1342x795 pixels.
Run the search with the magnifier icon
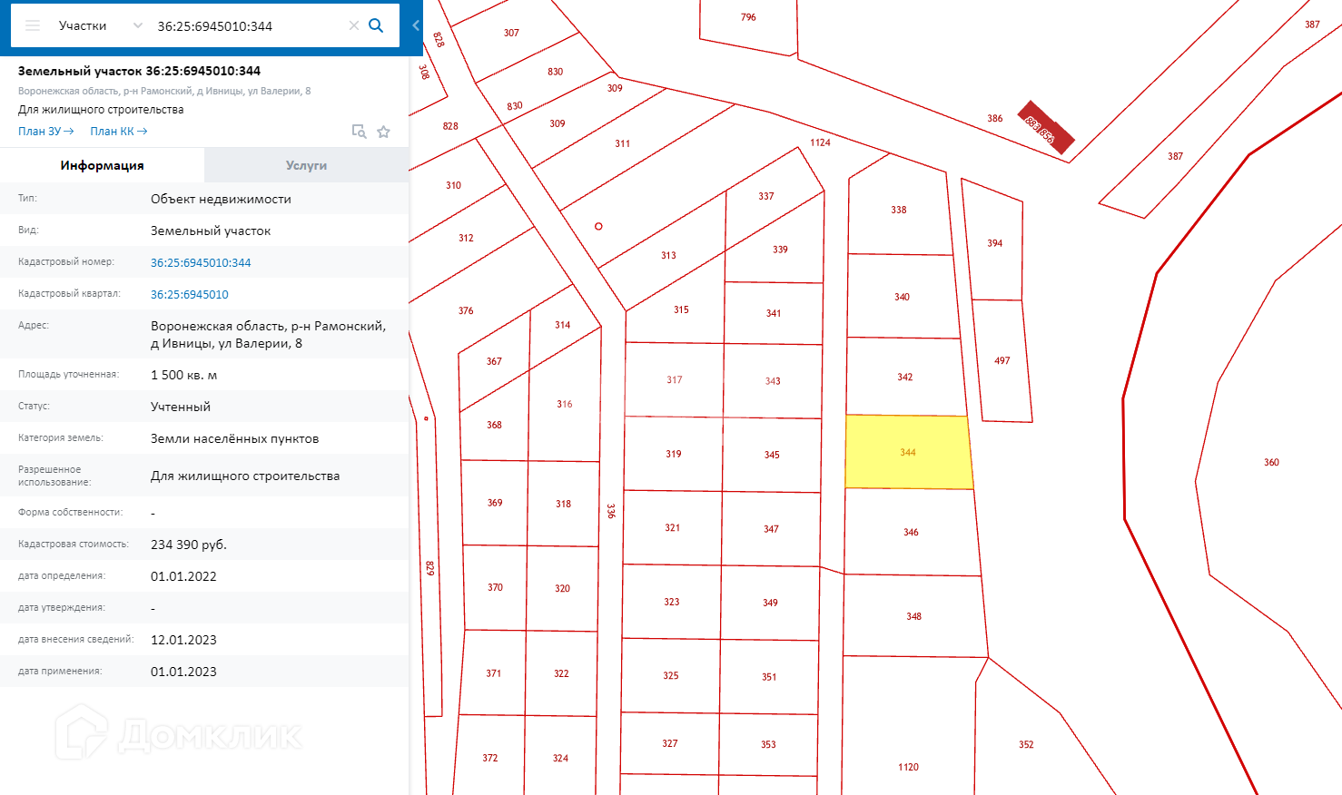[x=376, y=25]
